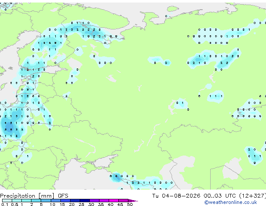The width and height of the screenshot is (266, 206).
Task: Click the "00..03 UTC" time range text
Action: [220, 196]
